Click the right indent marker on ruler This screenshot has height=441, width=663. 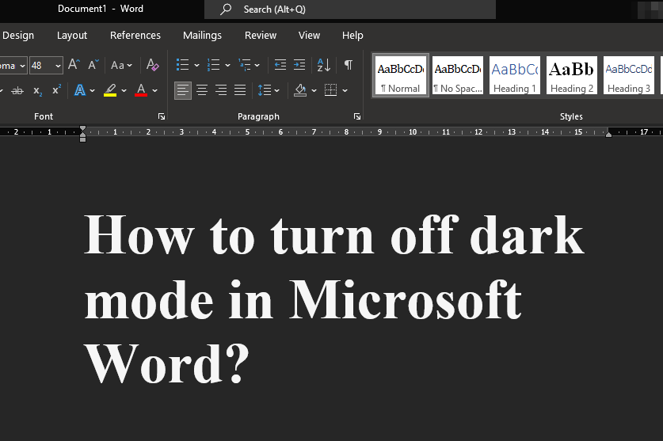pos(608,134)
